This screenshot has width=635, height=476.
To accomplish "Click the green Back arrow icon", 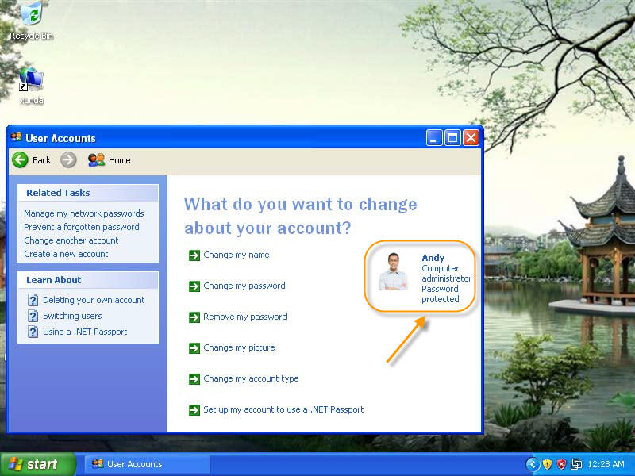I will click(21, 160).
